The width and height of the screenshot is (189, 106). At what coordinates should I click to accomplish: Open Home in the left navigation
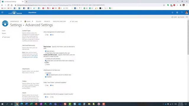(4, 31)
